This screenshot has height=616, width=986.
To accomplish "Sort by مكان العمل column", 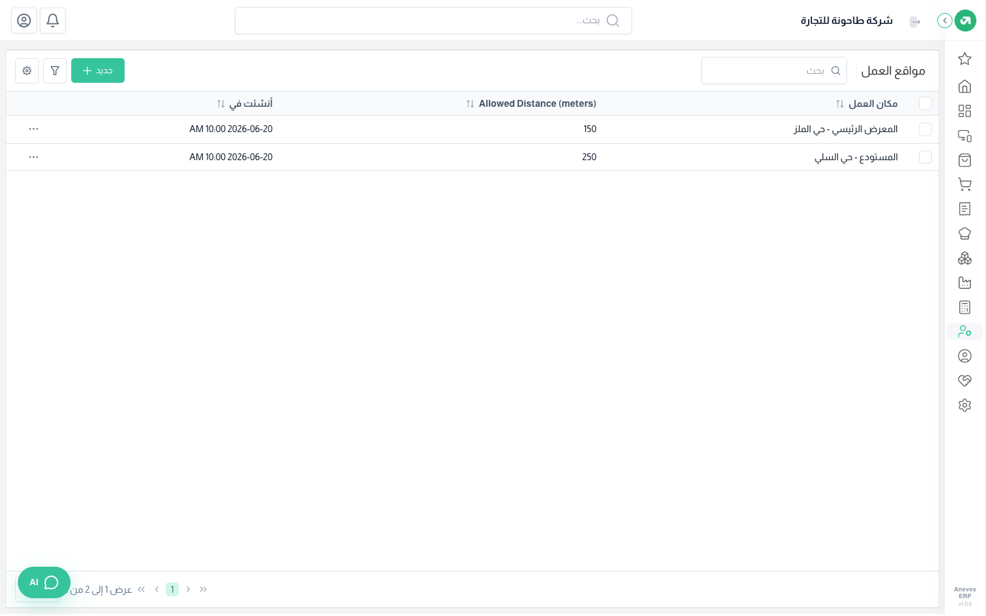I will tap(867, 103).
